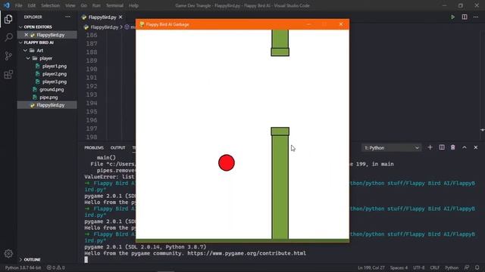485x272 pixels.
Task: Close the FlappyBird.py editor tab
Action: (x=120, y=17)
